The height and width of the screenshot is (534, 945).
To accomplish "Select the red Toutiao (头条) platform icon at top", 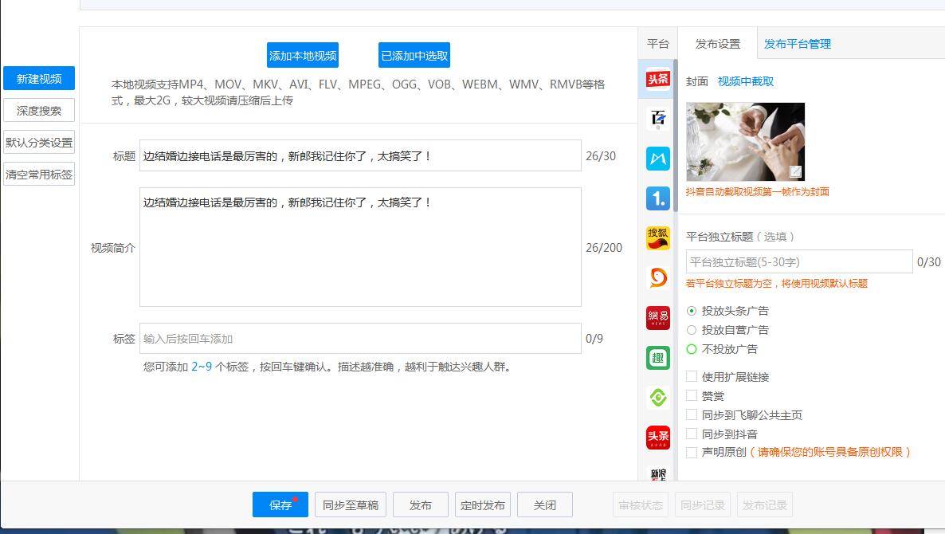I will [657, 79].
